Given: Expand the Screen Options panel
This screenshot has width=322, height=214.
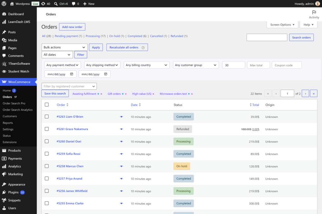Looking at the screenshot, I should pyautogui.click(x=282, y=24).
